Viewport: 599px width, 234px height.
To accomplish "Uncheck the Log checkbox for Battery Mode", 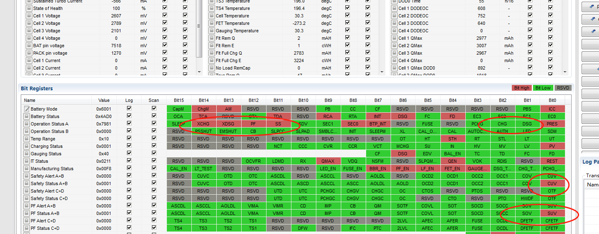I will tap(129, 109).
